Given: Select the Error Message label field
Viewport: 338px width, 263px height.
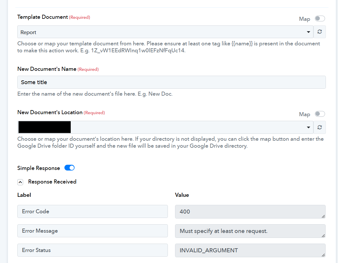Looking at the screenshot, I should pos(92,231).
